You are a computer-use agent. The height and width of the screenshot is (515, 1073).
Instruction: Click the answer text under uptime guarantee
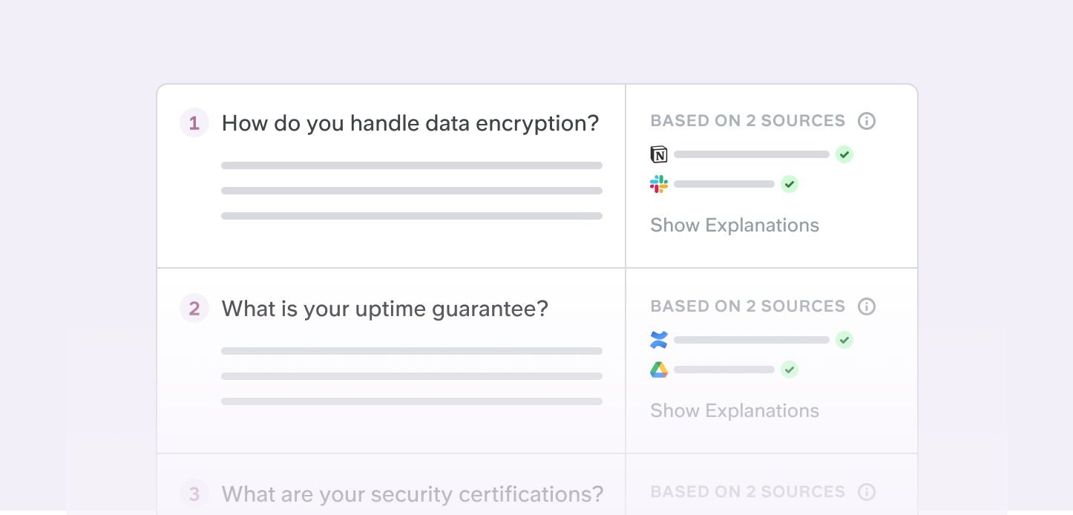point(412,376)
